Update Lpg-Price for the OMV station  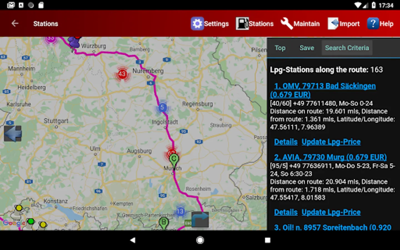(331, 142)
